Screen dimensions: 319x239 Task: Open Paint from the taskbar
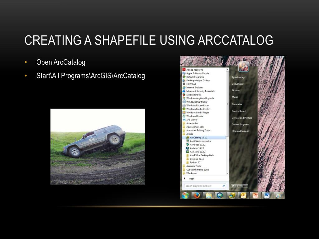(x=278, y=195)
